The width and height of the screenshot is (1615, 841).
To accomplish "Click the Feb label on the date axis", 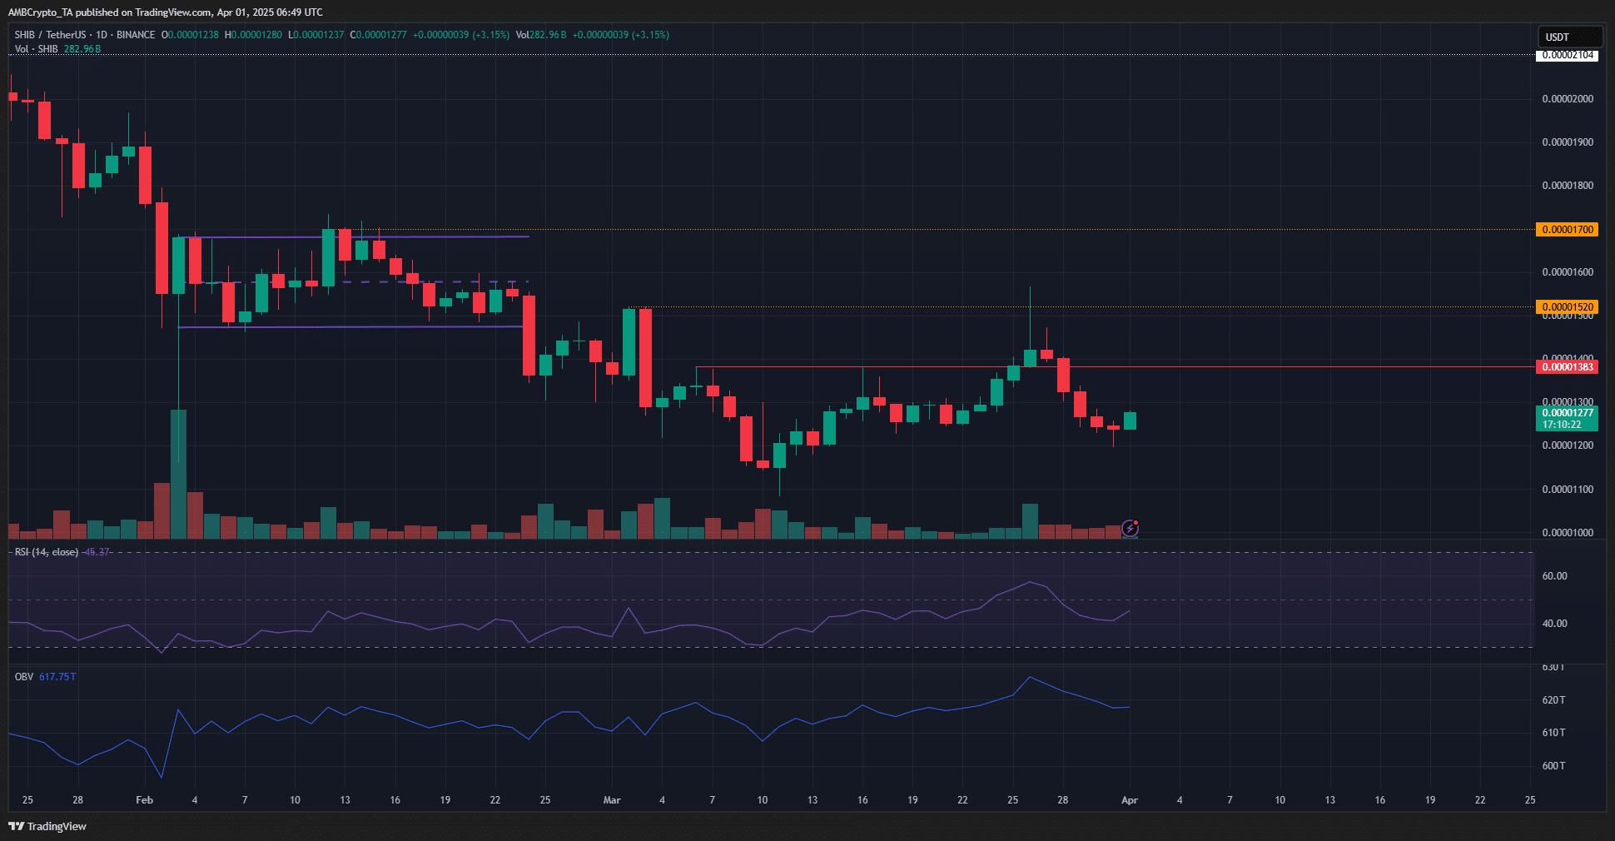I will click(x=145, y=800).
